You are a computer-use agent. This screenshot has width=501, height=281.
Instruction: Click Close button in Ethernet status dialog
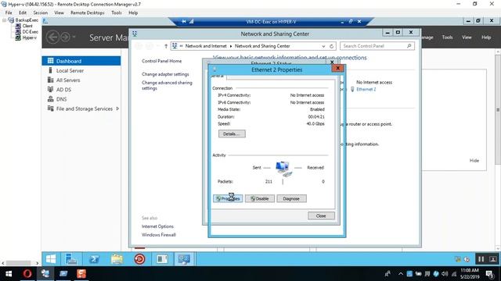(321, 215)
